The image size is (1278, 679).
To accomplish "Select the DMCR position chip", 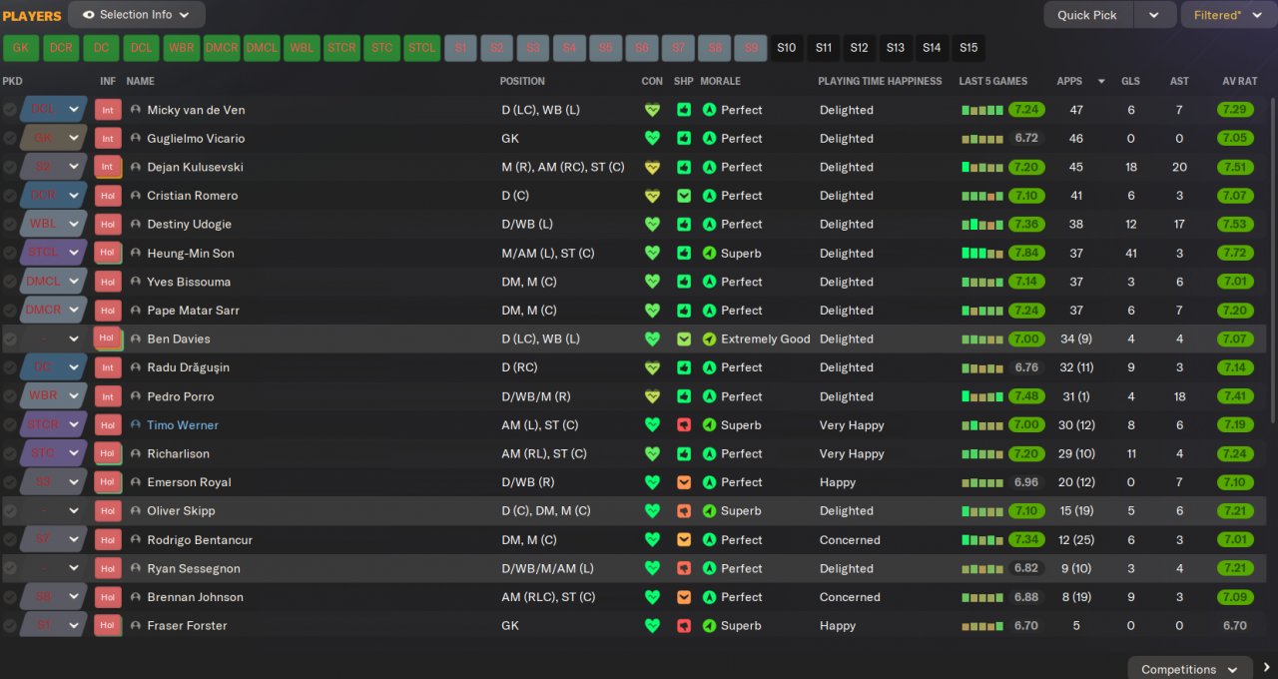I will (x=222, y=48).
